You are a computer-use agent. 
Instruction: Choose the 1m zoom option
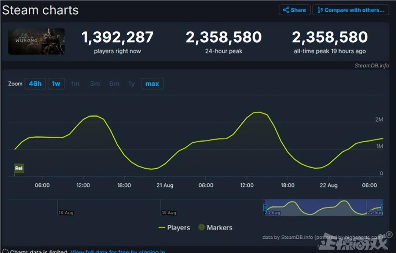click(75, 84)
